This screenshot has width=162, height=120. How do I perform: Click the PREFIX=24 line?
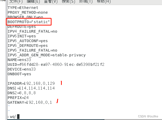tap(18, 98)
